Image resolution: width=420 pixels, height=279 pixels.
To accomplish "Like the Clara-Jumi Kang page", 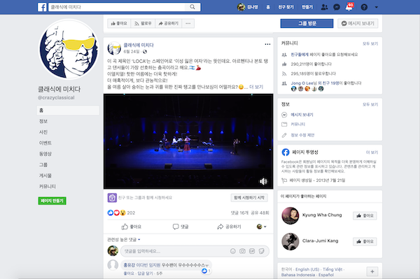I will pyautogui.click(x=365, y=241).
